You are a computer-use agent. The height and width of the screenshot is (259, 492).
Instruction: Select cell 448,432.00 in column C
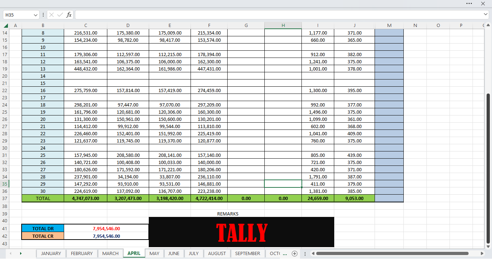(x=86, y=69)
